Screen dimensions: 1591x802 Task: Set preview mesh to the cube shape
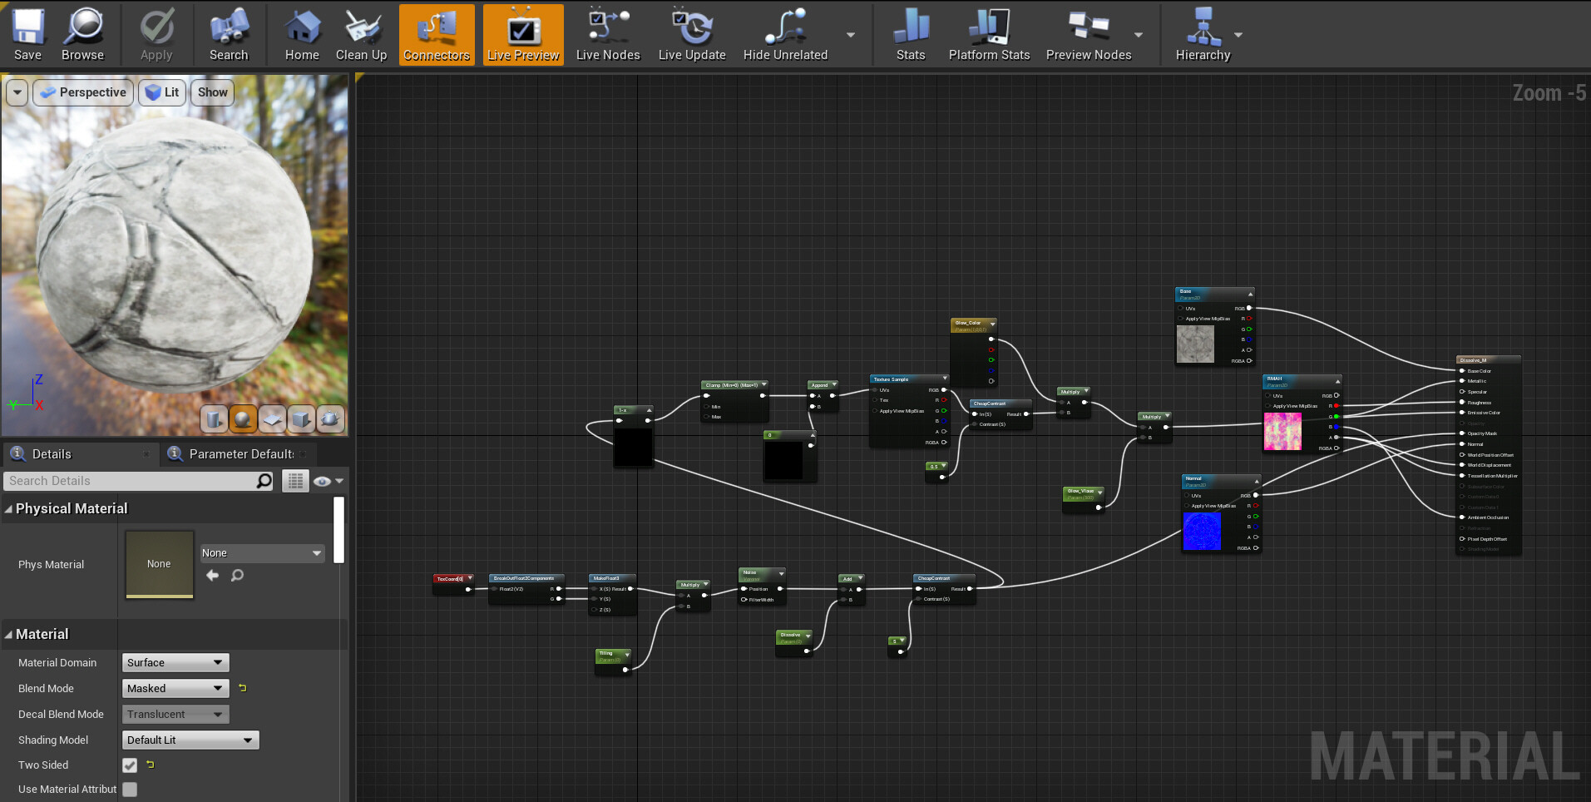(301, 419)
